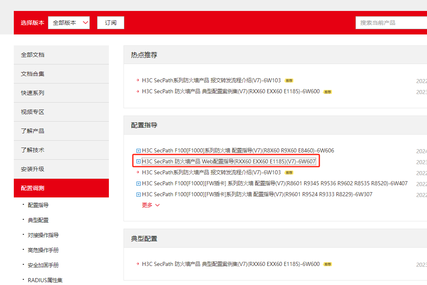Viewport: 427px width, 285px height.
Task: Click the 推荐 badge on 热点推荐 报文转发 row
Action: [x=289, y=81]
